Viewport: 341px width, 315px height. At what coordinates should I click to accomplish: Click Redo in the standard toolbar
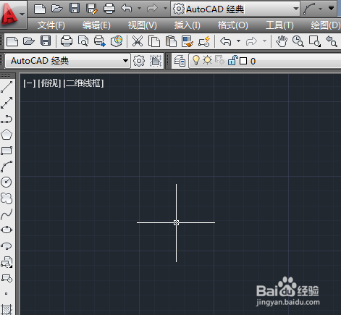[x=251, y=41]
